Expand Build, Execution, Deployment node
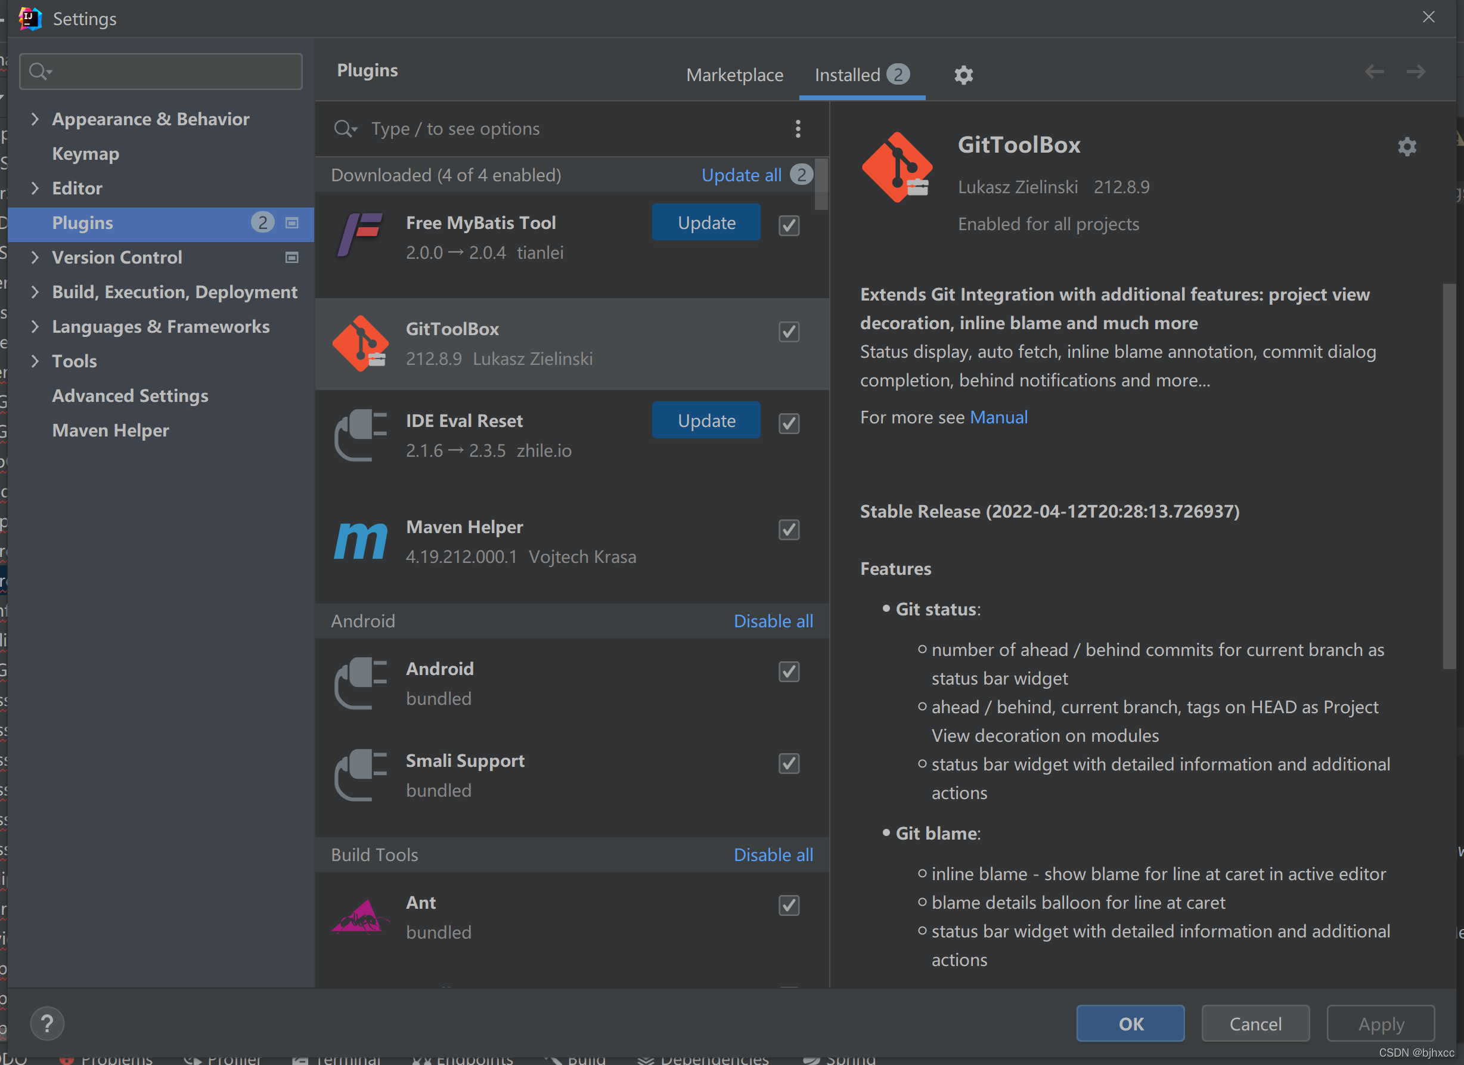 coord(35,292)
